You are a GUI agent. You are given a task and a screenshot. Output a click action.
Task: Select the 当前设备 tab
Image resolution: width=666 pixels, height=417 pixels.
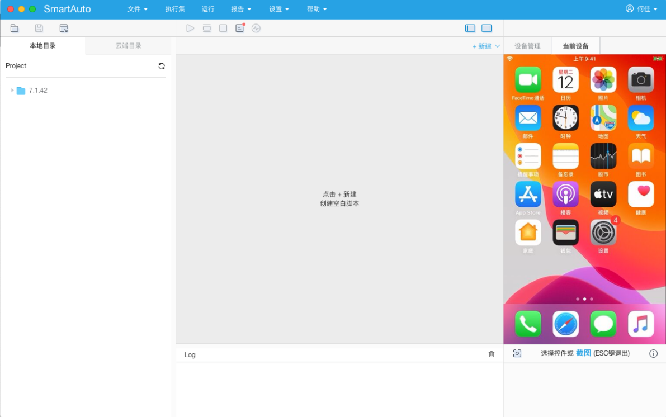click(575, 46)
